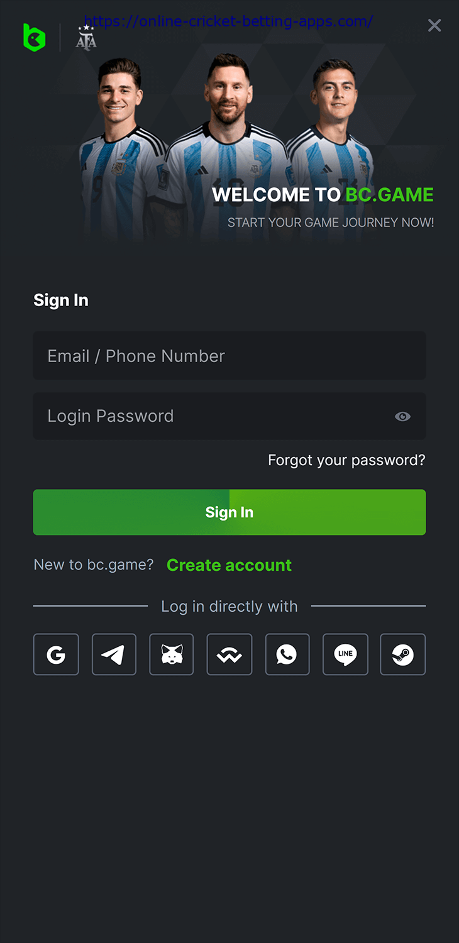
Task: Click the green BC.GAME logo
Action: (35, 38)
